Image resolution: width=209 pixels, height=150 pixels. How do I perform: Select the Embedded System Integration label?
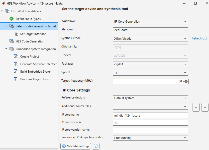[36, 49]
